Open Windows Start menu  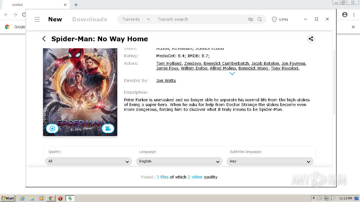pyautogui.click(x=8, y=198)
